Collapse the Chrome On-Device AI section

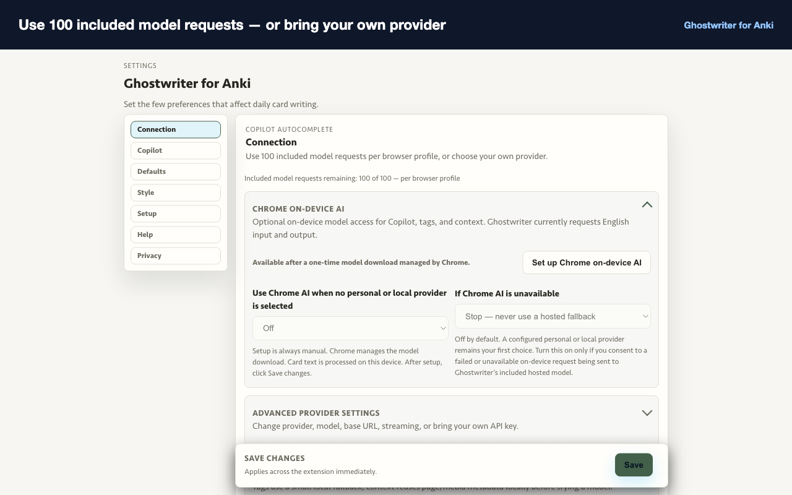(647, 205)
